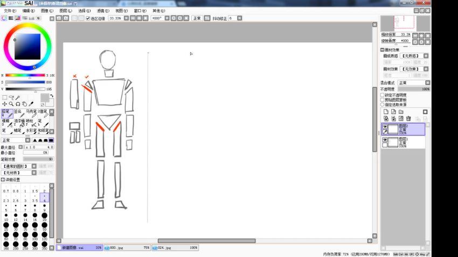Screen dimensions: 458x257
Task: Click the navigator preview thumbnail
Action: 404,22
